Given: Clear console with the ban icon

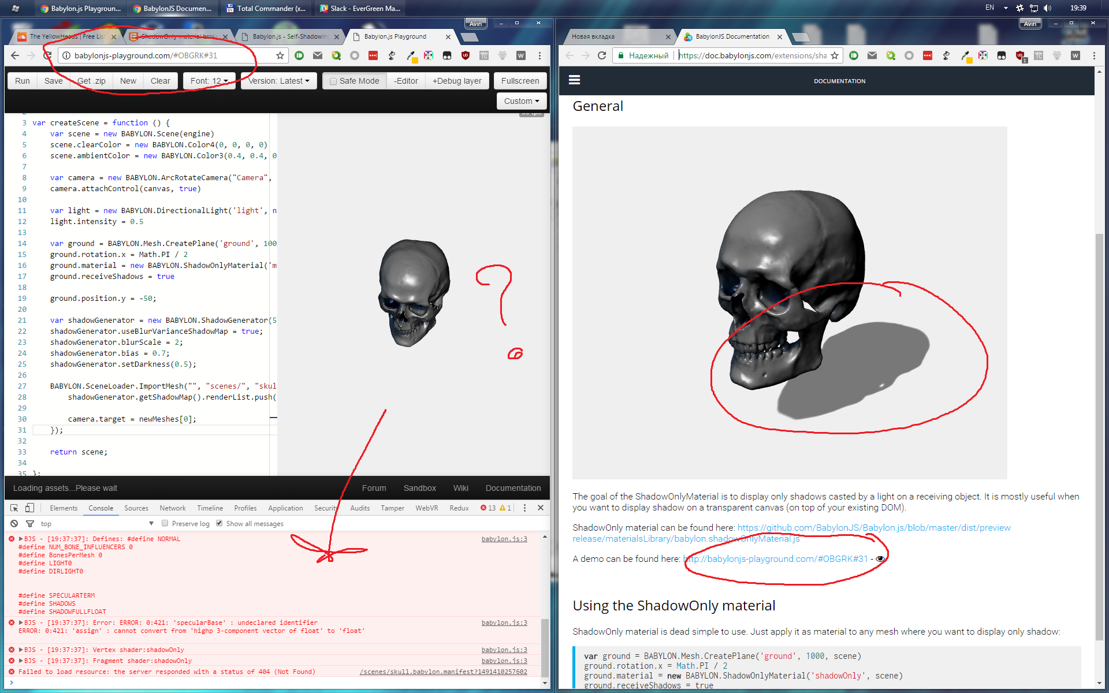Looking at the screenshot, I should [x=14, y=524].
